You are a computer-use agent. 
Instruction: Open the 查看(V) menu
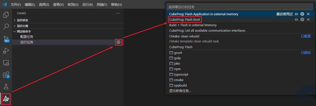58,4
